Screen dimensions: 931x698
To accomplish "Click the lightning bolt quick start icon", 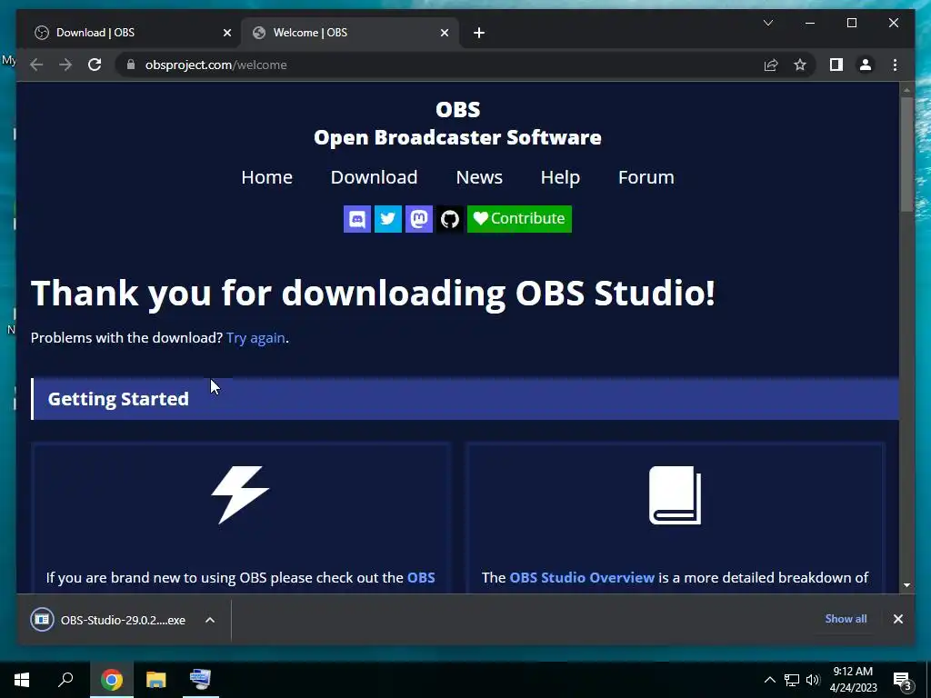I will pos(240,495).
